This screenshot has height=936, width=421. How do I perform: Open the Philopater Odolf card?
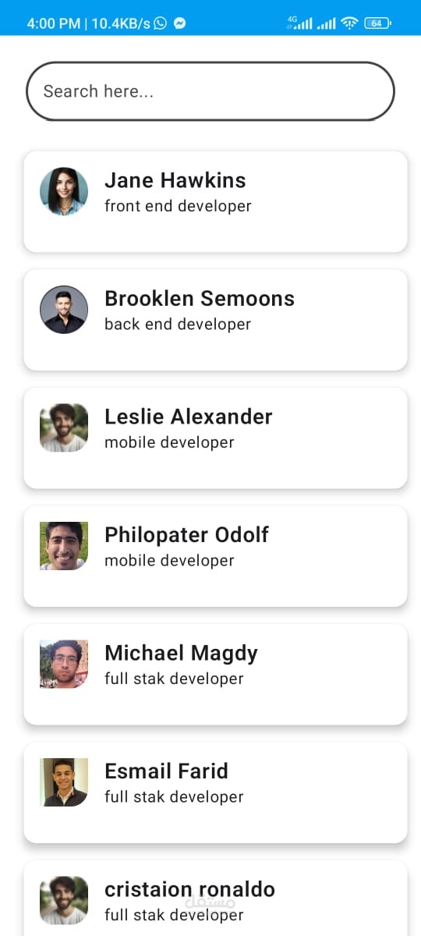pyautogui.click(x=216, y=556)
